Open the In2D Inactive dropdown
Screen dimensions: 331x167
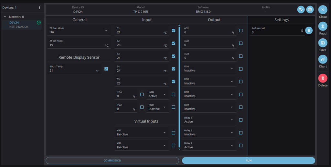(x=157, y=107)
